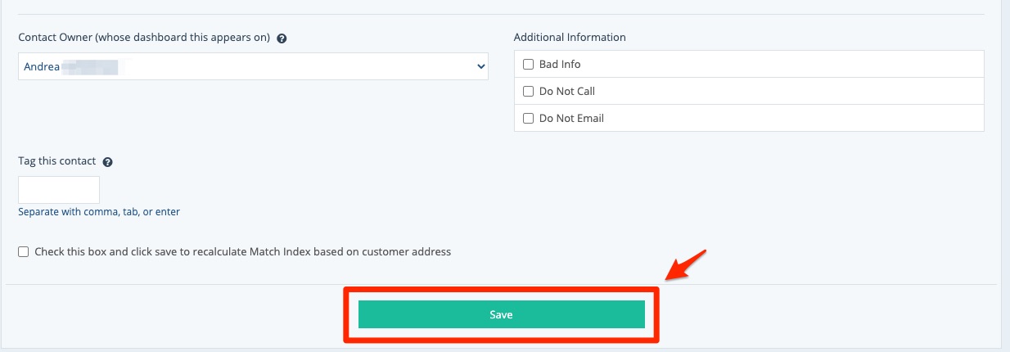Click the 'Bad Info' label text
This screenshot has height=352, width=1010.
pos(560,65)
